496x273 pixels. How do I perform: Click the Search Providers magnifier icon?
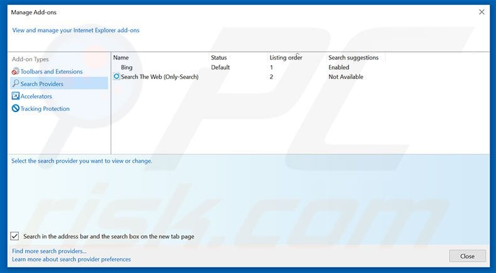tap(16, 84)
